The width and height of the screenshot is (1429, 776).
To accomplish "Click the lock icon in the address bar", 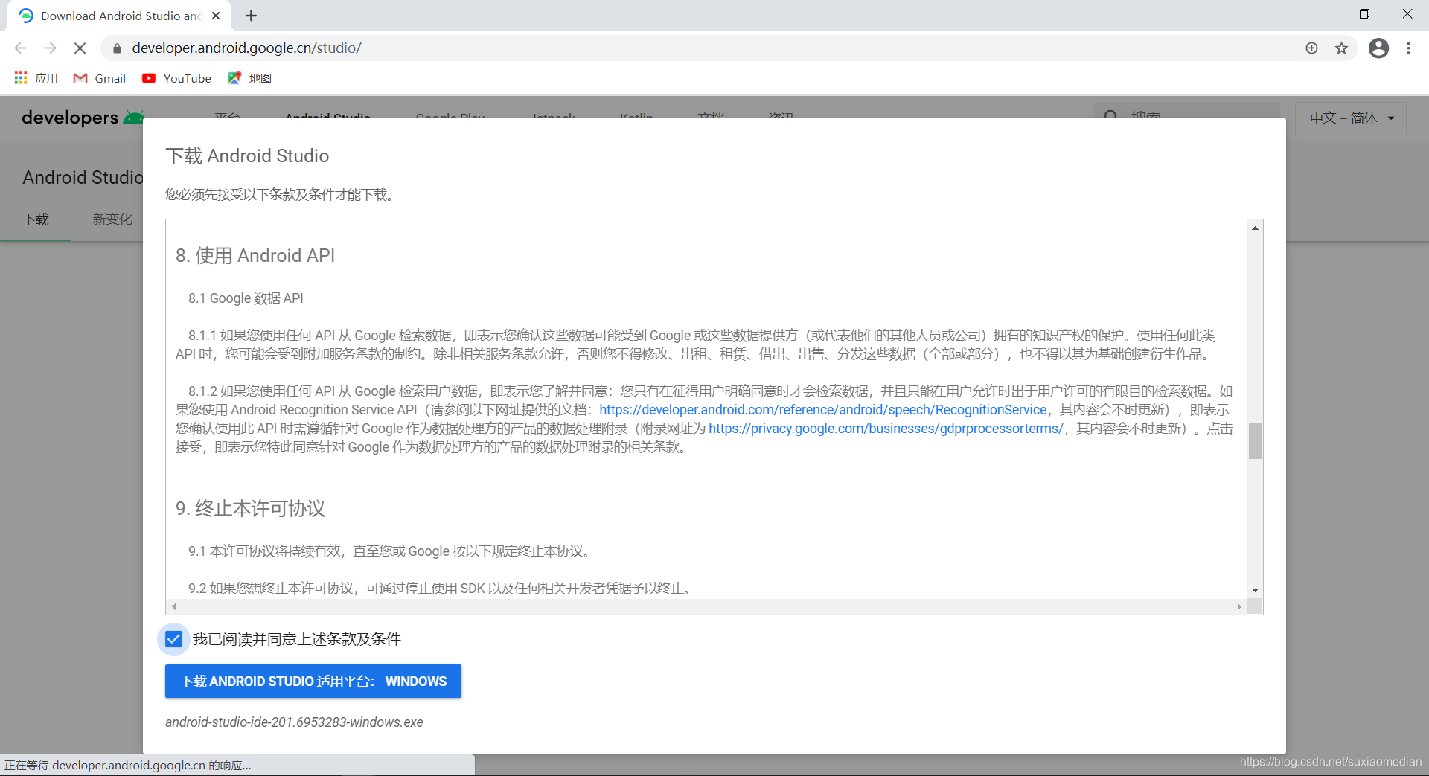I will pos(116,48).
